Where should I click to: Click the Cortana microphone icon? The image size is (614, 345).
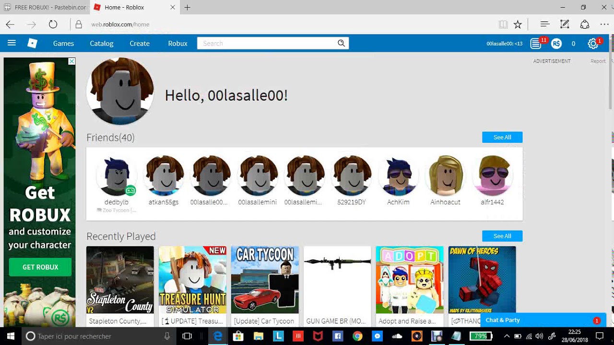167,336
